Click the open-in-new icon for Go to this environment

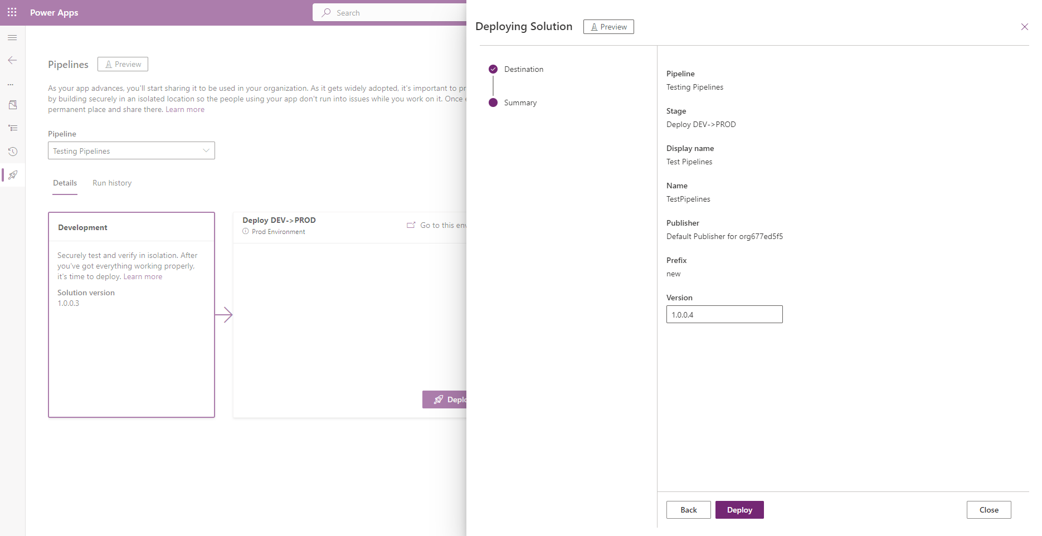click(411, 225)
